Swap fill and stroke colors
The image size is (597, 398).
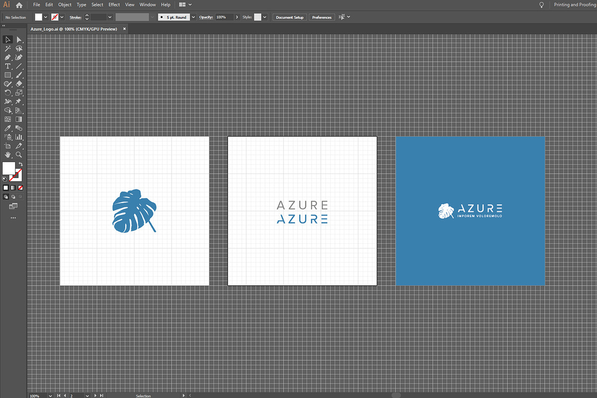(20, 164)
